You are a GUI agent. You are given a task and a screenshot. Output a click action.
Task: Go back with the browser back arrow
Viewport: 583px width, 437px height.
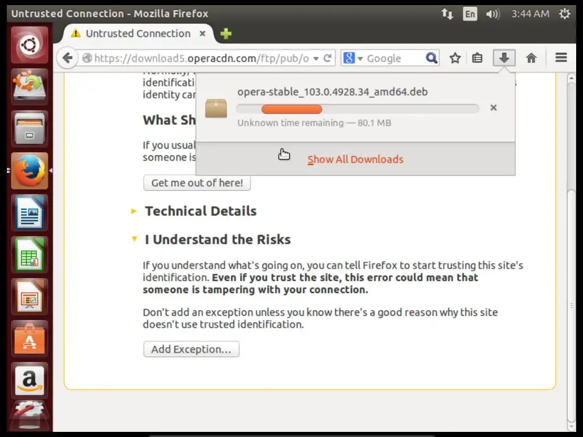point(67,58)
